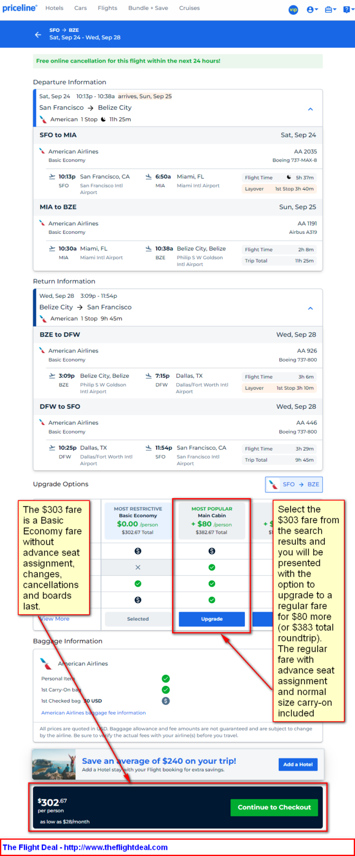Viewport: 355px width, 856px height.
Task: Click dollar icon beside 1st Checked bag
Action: (166, 701)
